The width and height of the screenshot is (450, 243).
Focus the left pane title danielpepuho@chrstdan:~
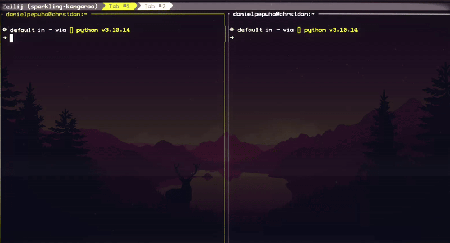tap(47, 15)
